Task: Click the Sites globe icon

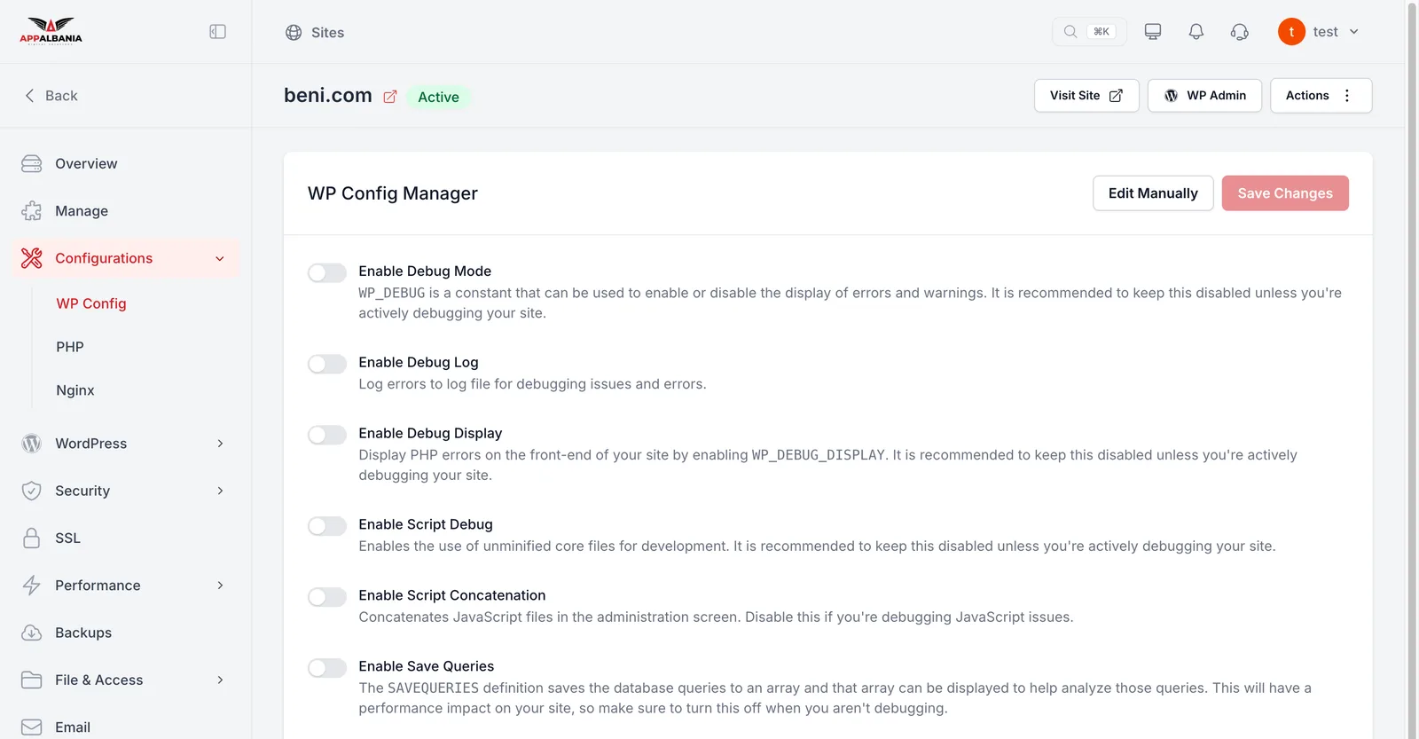Action: coord(294,33)
